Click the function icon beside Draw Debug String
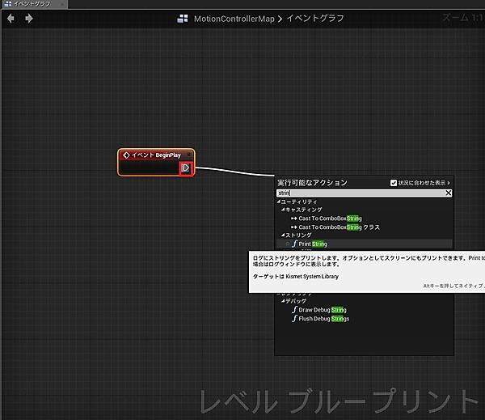 [x=293, y=310]
